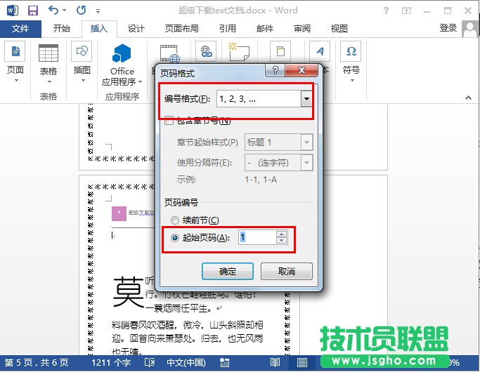Open Office 应用程序 apps icon
The height and width of the screenshot is (372, 480).
click(x=122, y=56)
